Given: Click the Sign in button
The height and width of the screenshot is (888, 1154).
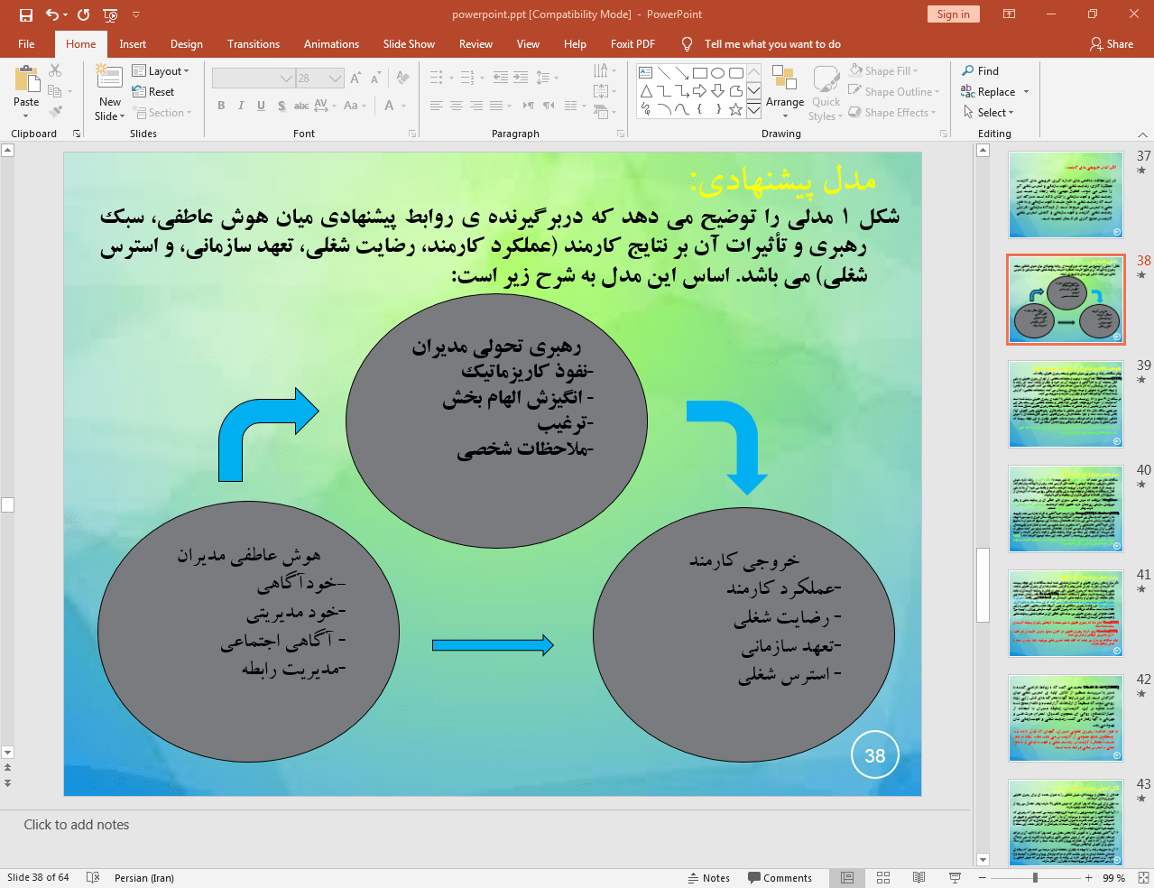Looking at the screenshot, I should click(x=953, y=14).
